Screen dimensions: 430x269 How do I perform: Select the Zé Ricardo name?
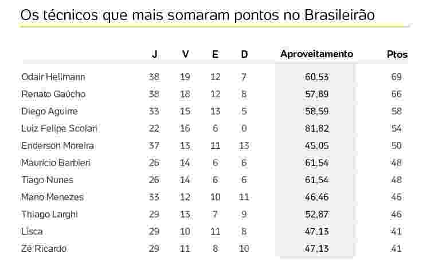[44, 248]
